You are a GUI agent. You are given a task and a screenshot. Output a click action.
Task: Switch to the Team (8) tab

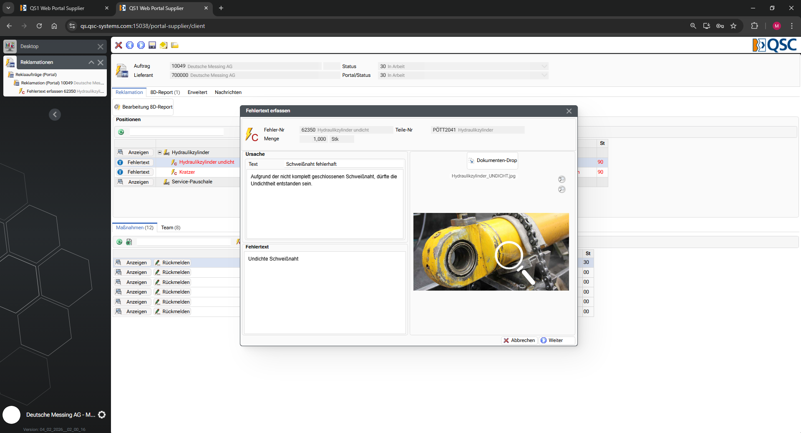click(171, 228)
